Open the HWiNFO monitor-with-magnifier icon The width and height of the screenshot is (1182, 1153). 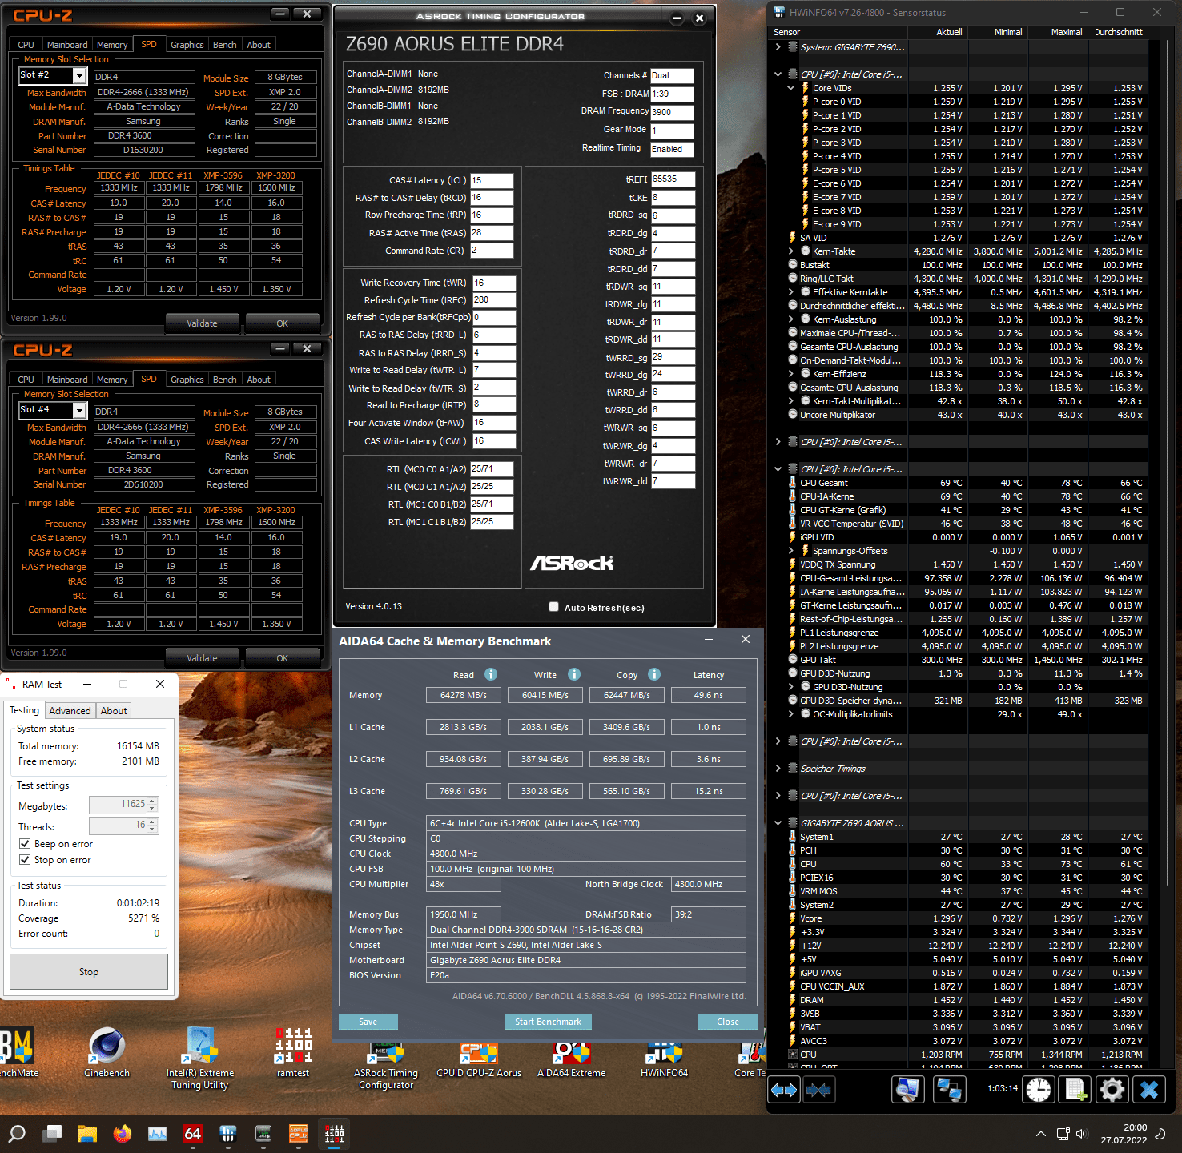[x=908, y=1090]
